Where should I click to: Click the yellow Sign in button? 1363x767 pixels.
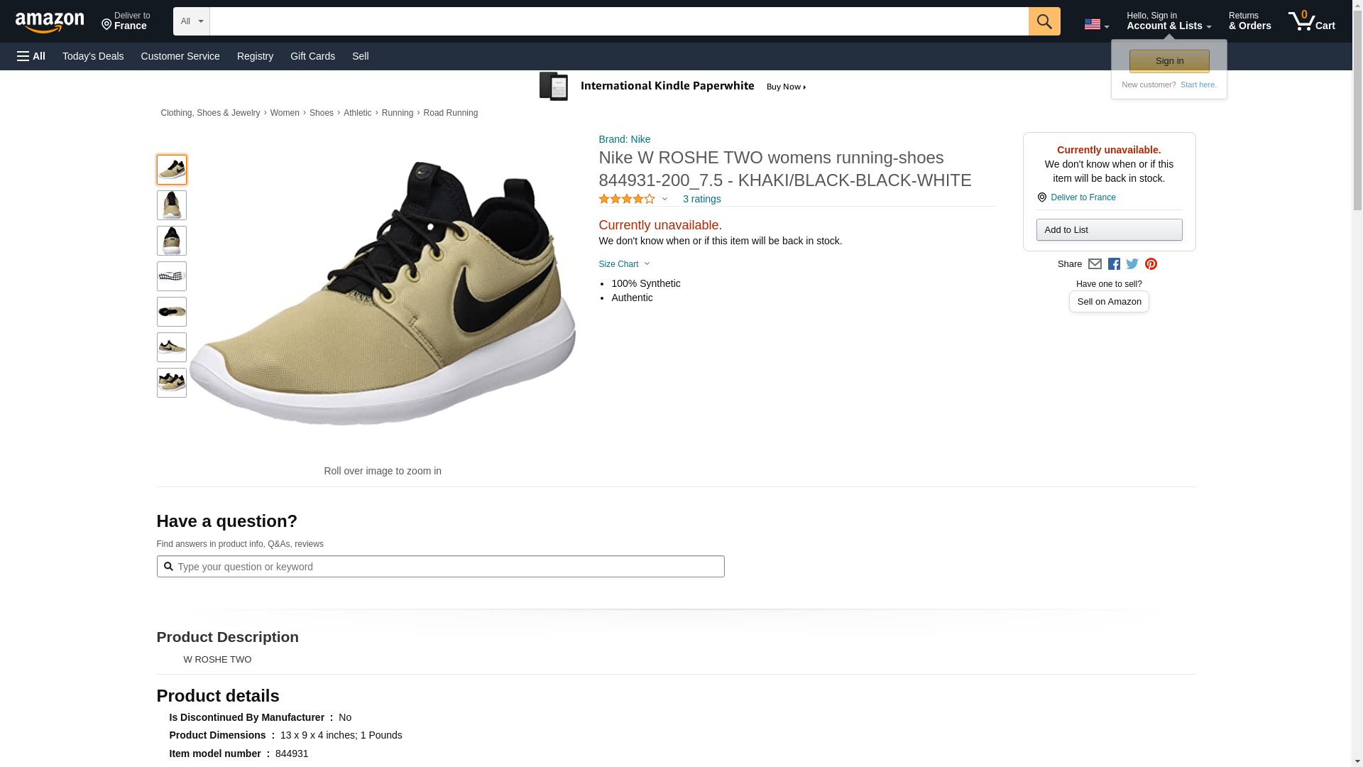(x=1169, y=61)
